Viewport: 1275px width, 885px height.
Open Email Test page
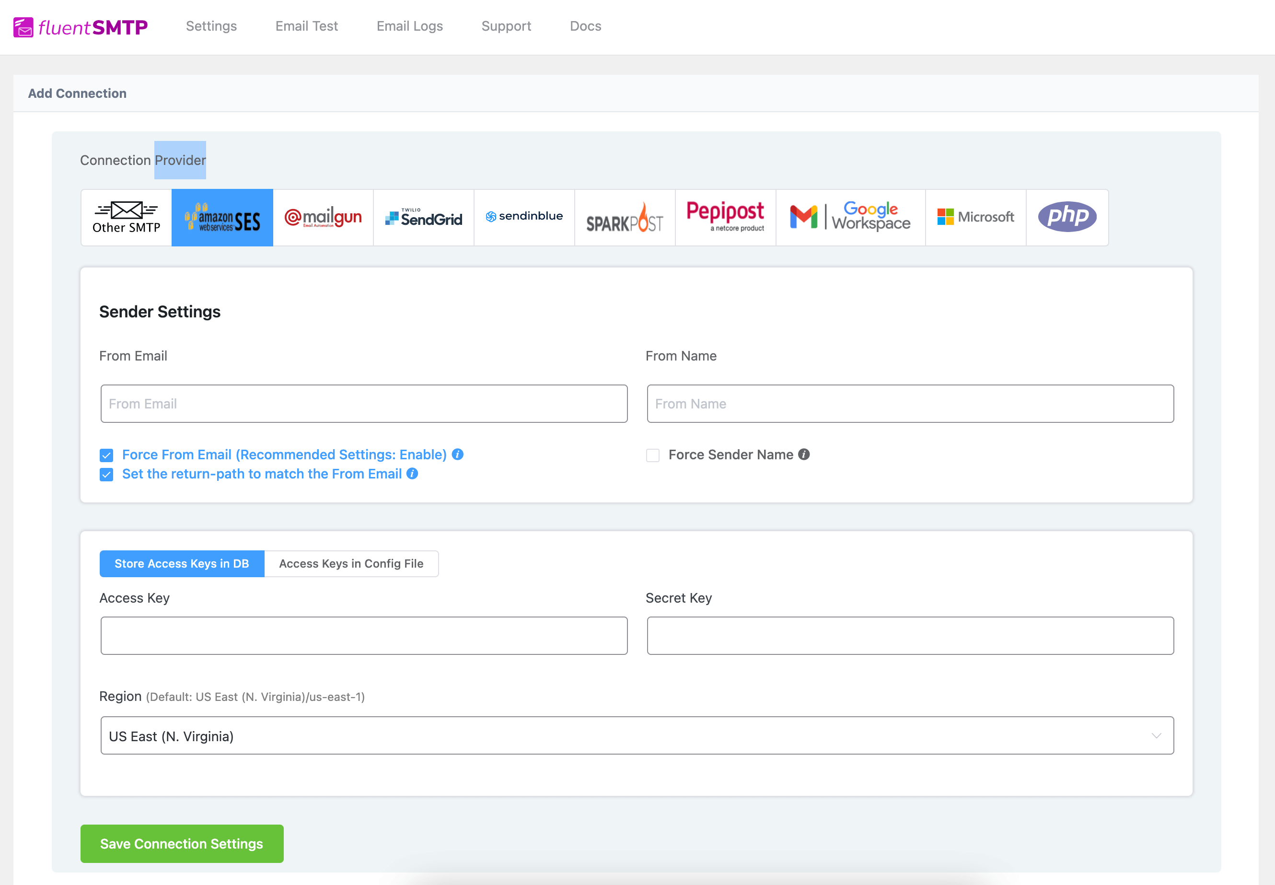coord(307,26)
